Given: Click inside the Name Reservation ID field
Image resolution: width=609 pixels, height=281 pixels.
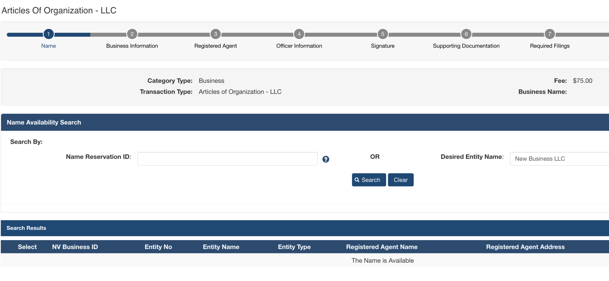Looking at the screenshot, I should [227, 159].
